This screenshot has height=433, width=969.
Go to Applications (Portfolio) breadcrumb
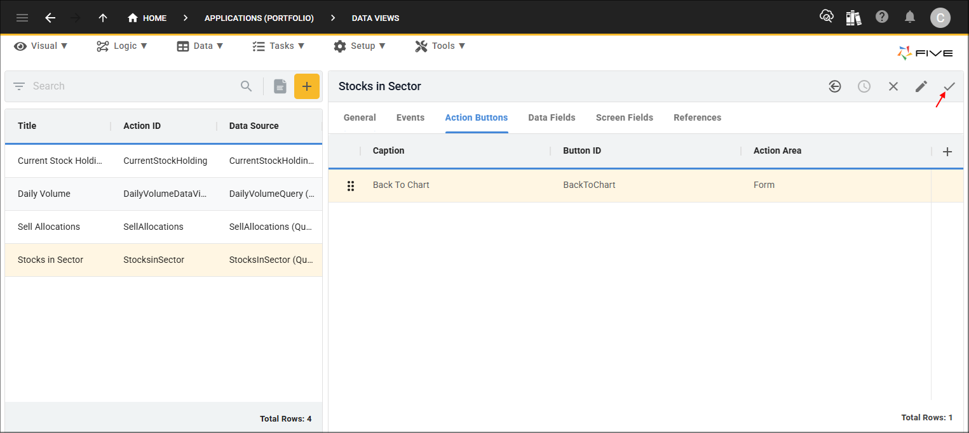point(259,18)
